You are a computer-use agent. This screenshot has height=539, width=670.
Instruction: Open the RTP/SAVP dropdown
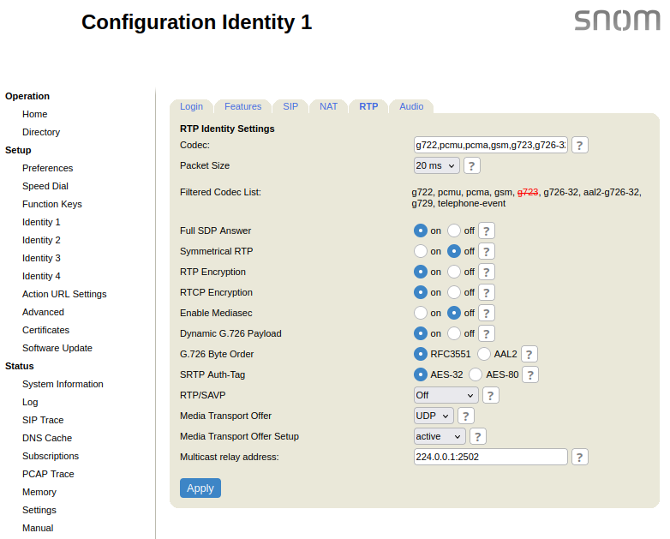pos(446,395)
